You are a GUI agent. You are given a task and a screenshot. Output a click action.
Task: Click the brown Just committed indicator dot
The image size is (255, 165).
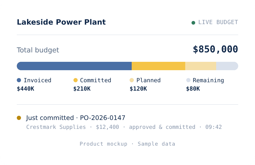(x=19, y=118)
